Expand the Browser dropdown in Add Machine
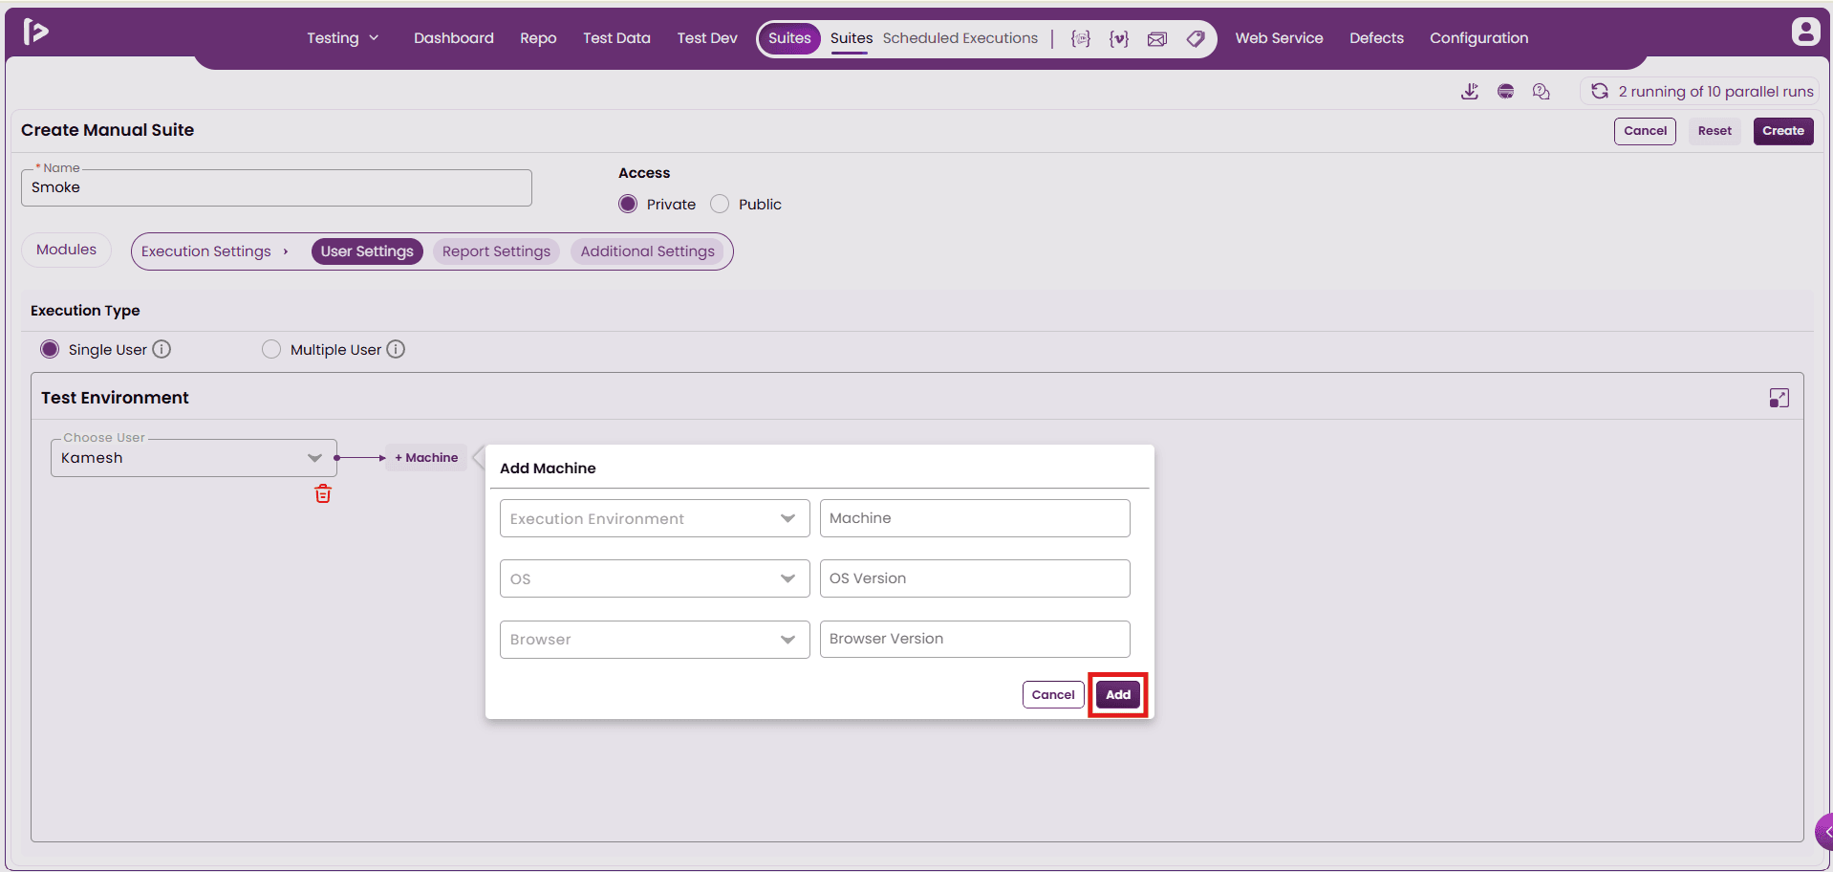The height and width of the screenshot is (872, 1833). click(x=655, y=639)
